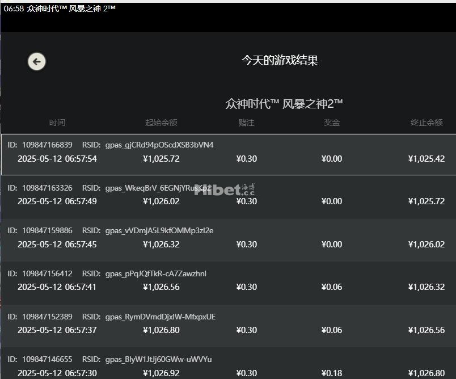Click the ¥1,025.42 ending balance

pos(426,159)
